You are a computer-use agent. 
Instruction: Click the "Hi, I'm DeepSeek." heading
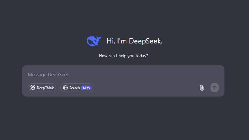[x=134, y=41]
